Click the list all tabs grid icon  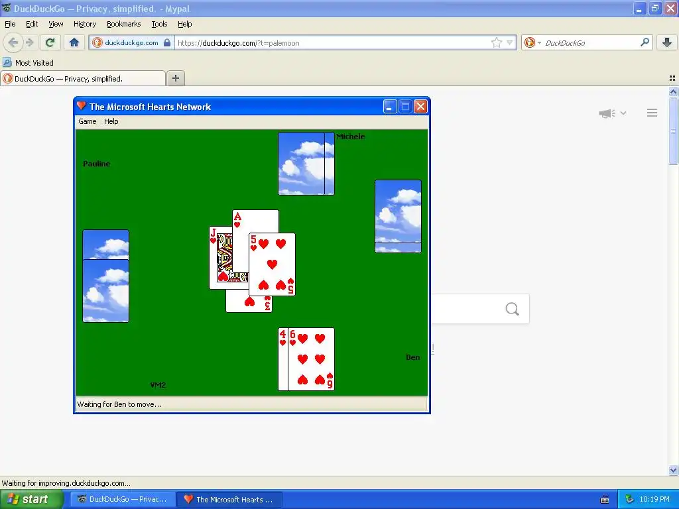click(x=672, y=78)
